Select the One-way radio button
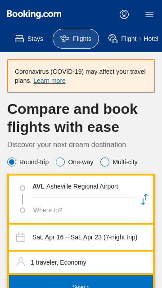Viewport: 162px width, 288px height. click(x=60, y=162)
